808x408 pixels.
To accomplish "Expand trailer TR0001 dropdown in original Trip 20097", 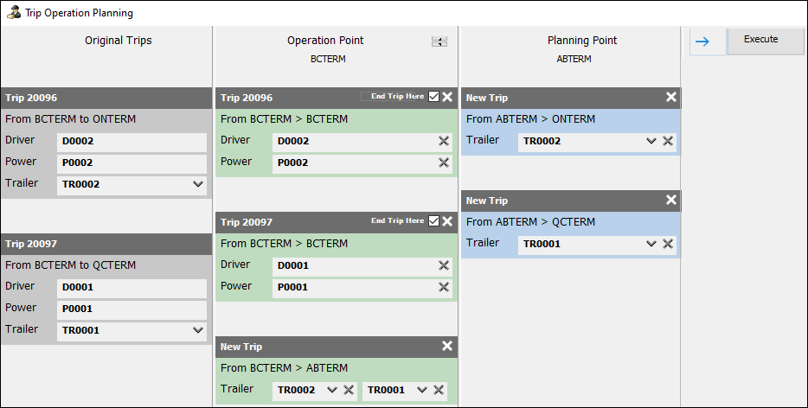I will 198,329.
